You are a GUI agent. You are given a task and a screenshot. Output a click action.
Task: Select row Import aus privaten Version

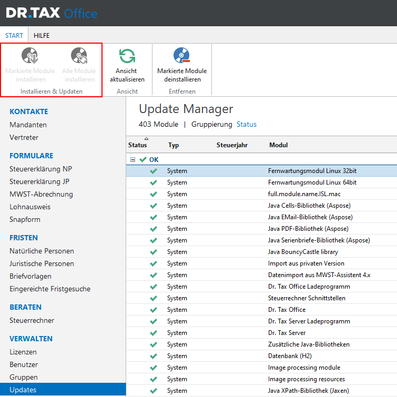pos(261,263)
